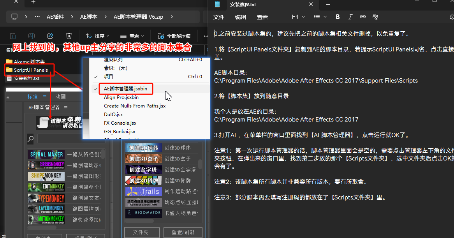The height and width of the screenshot is (238, 454).
Task: Switch to the 动画 workspace tab
Action: [x=60, y=97]
